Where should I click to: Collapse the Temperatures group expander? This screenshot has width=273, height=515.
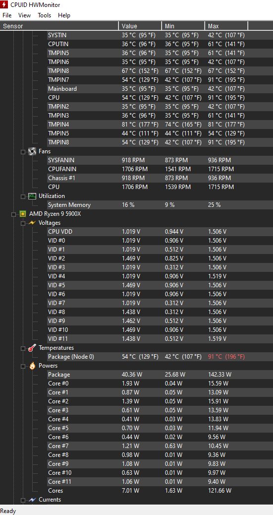[x=23, y=348]
